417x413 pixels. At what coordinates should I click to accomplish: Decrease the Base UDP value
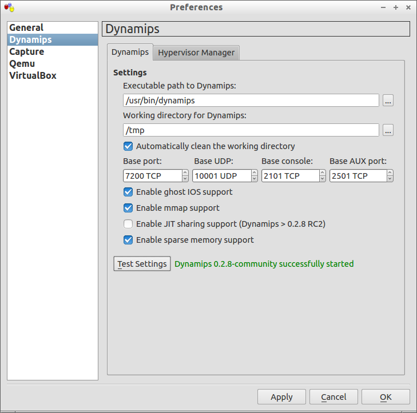click(x=255, y=179)
